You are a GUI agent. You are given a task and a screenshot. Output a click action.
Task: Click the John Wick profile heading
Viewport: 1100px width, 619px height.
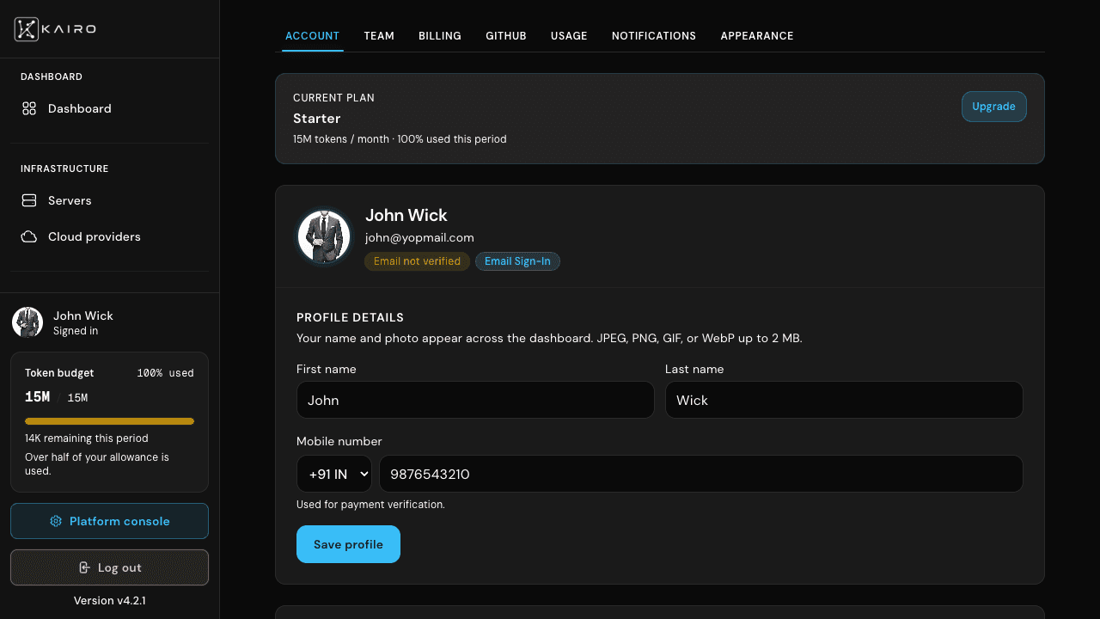click(406, 215)
